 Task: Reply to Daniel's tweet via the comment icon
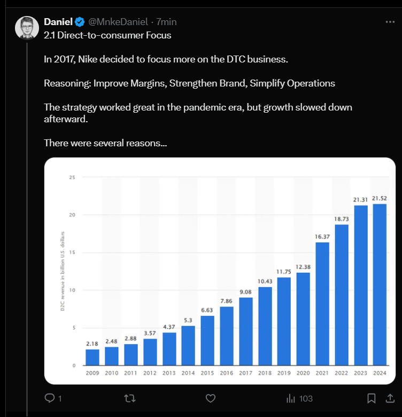coord(50,398)
